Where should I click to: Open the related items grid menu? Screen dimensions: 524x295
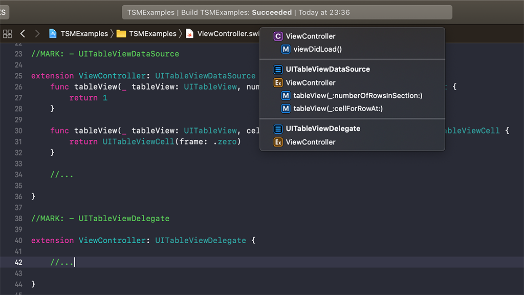pos(7,34)
